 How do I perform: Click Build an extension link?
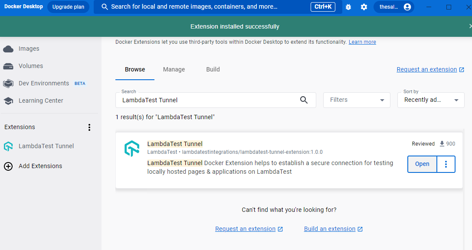click(330, 229)
